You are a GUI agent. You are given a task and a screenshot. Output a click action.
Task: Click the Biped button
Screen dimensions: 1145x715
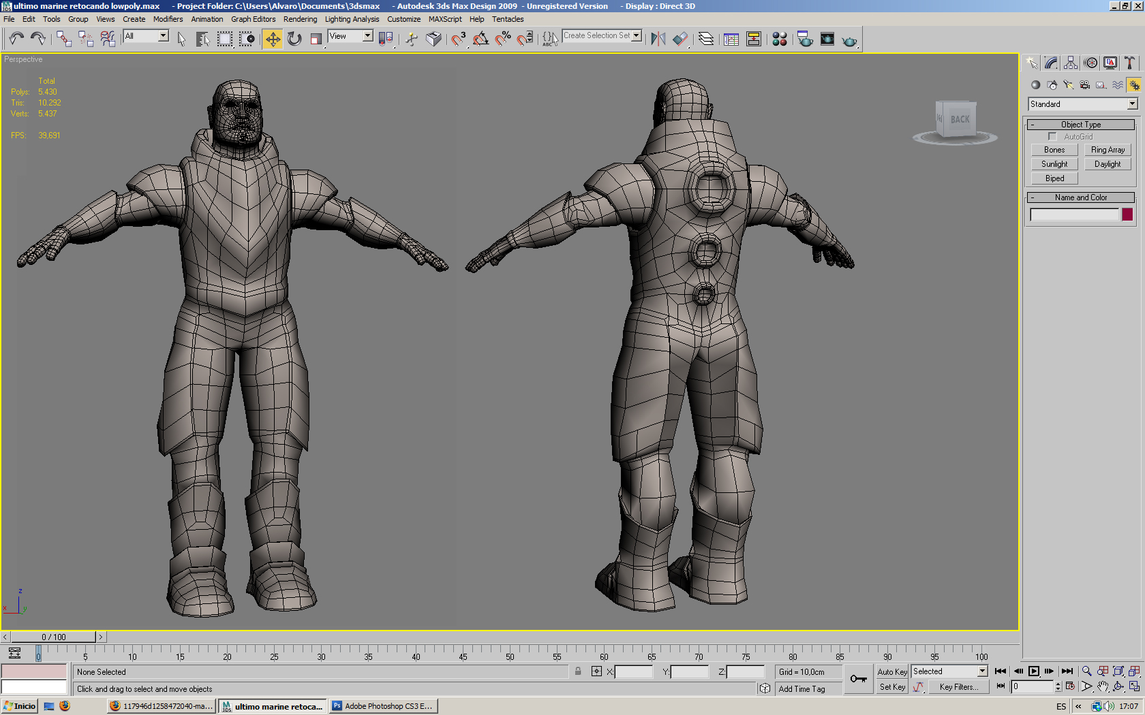click(x=1054, y=178)
